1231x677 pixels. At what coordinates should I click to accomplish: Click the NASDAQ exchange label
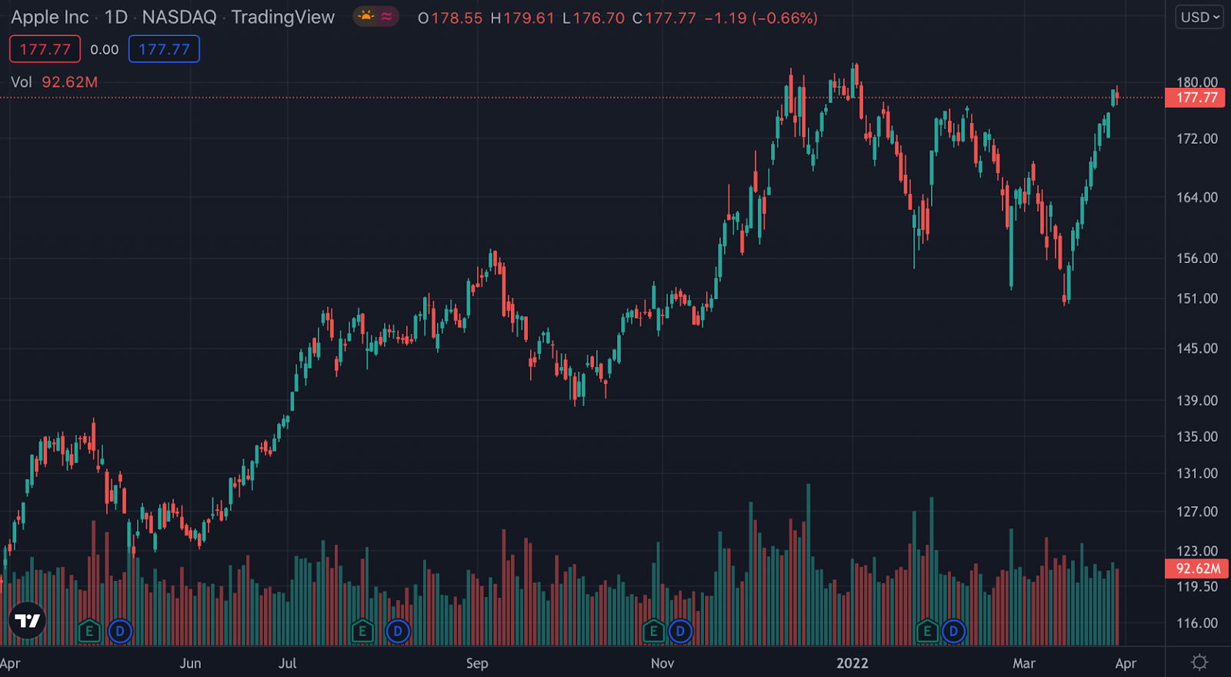click(x=179, y=17)
